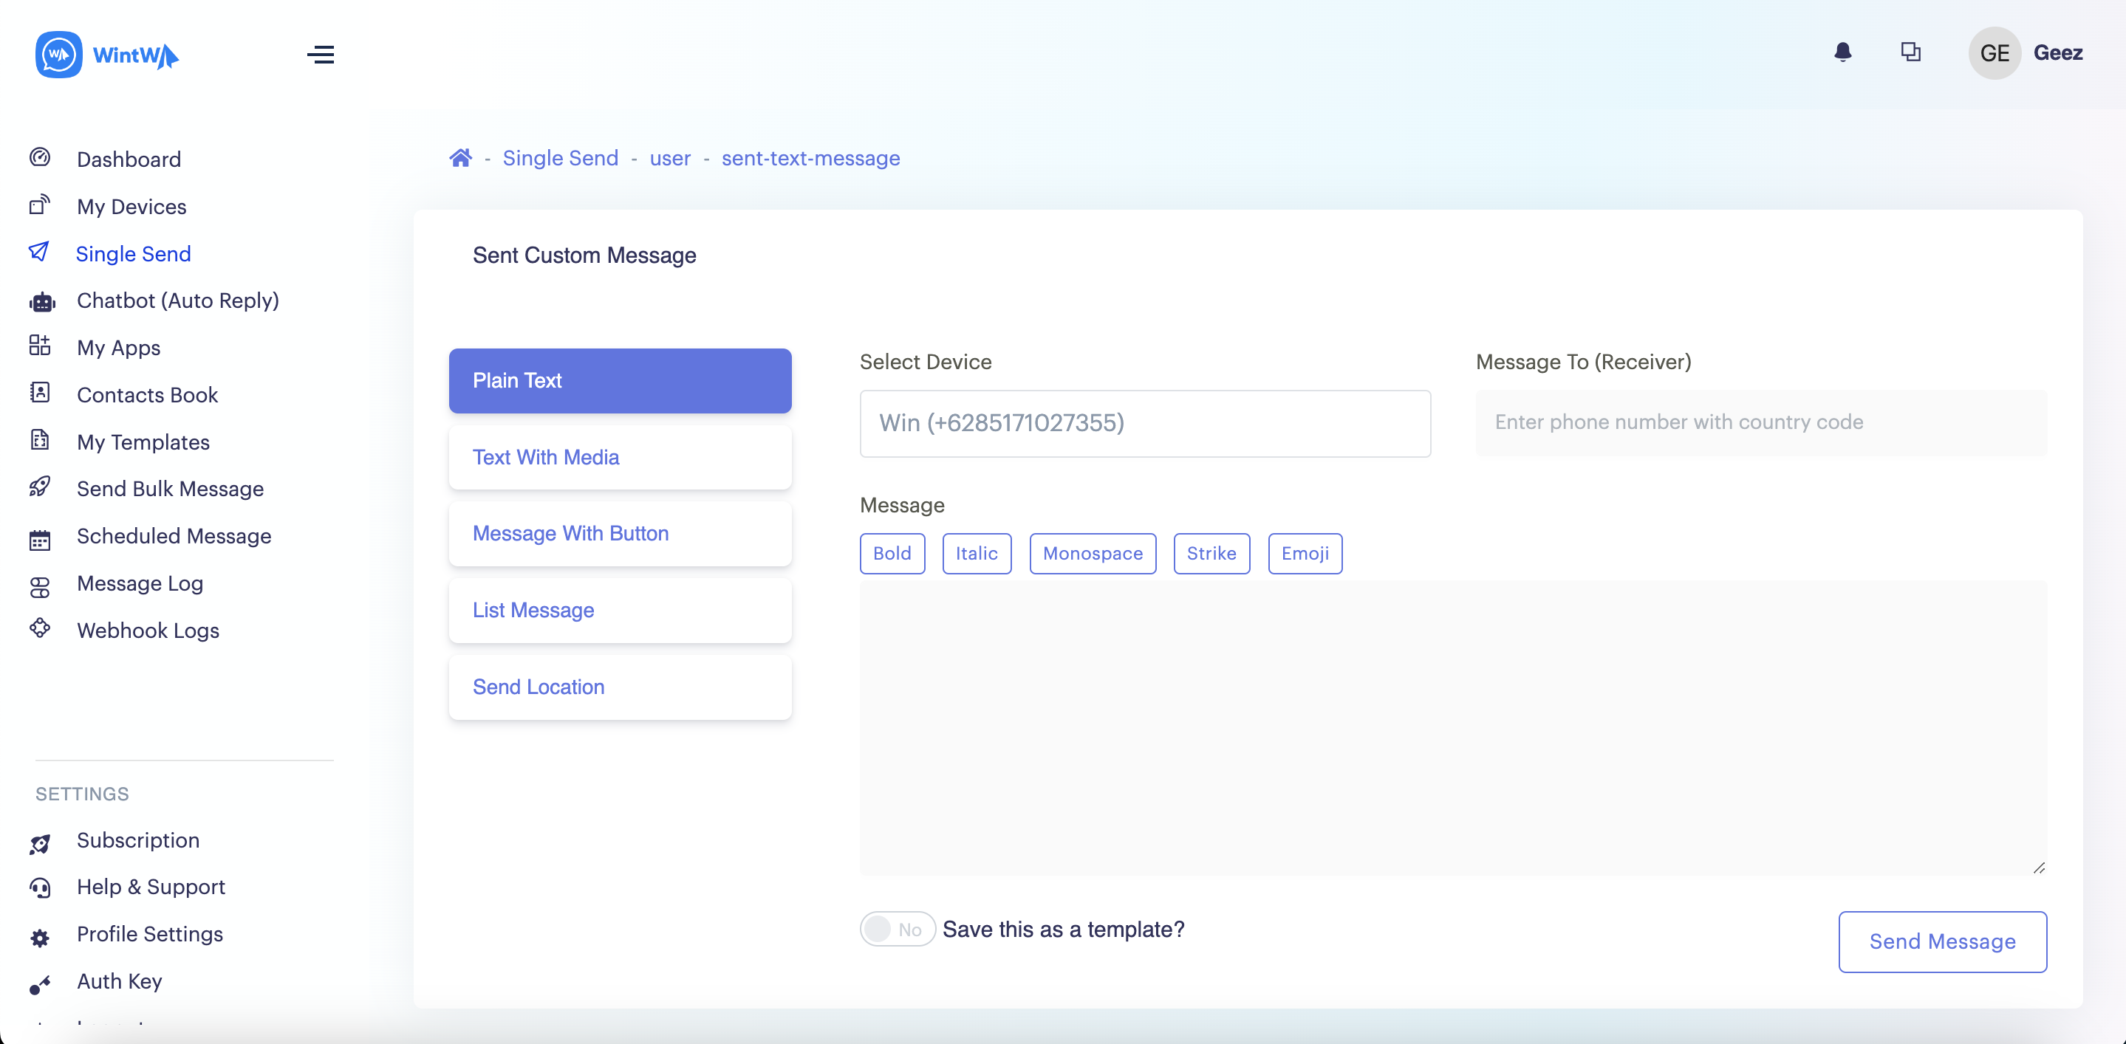Focus the receiver phone number field
Image resolution: width=2126 pixels, height=1044 pixels.
point(1760,422)
